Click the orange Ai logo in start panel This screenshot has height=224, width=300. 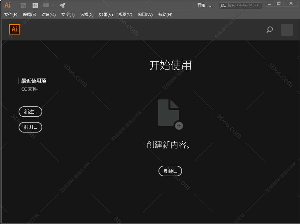coord(15,29)
